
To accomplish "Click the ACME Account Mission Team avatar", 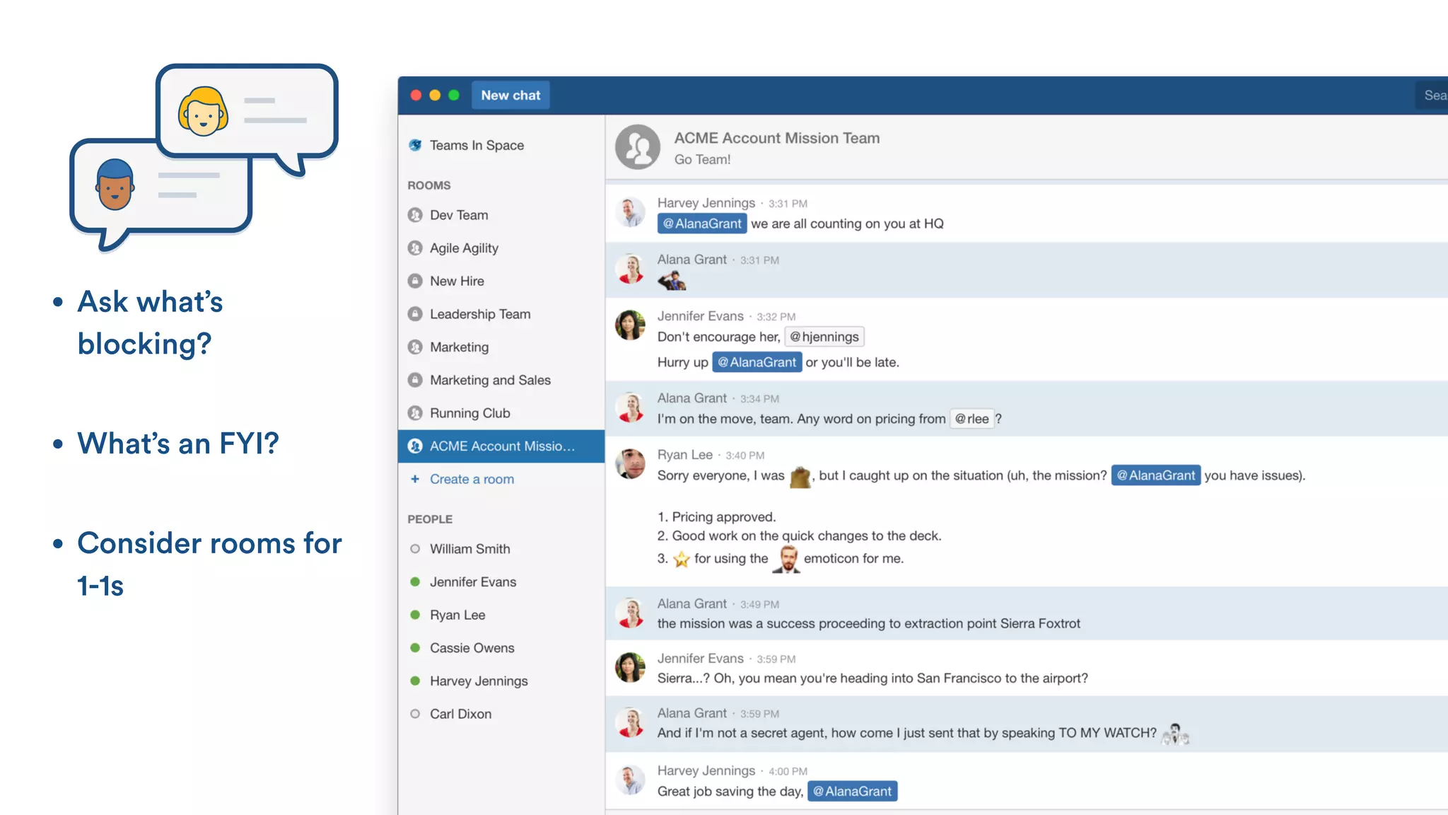I will tap(637, 147).
